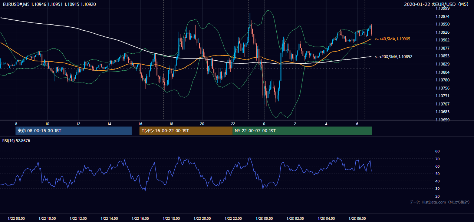Click hour label 8 under price chart
The width and height of the screenshot is (474, 222).
pyautogui.click(x=16, y=124)
